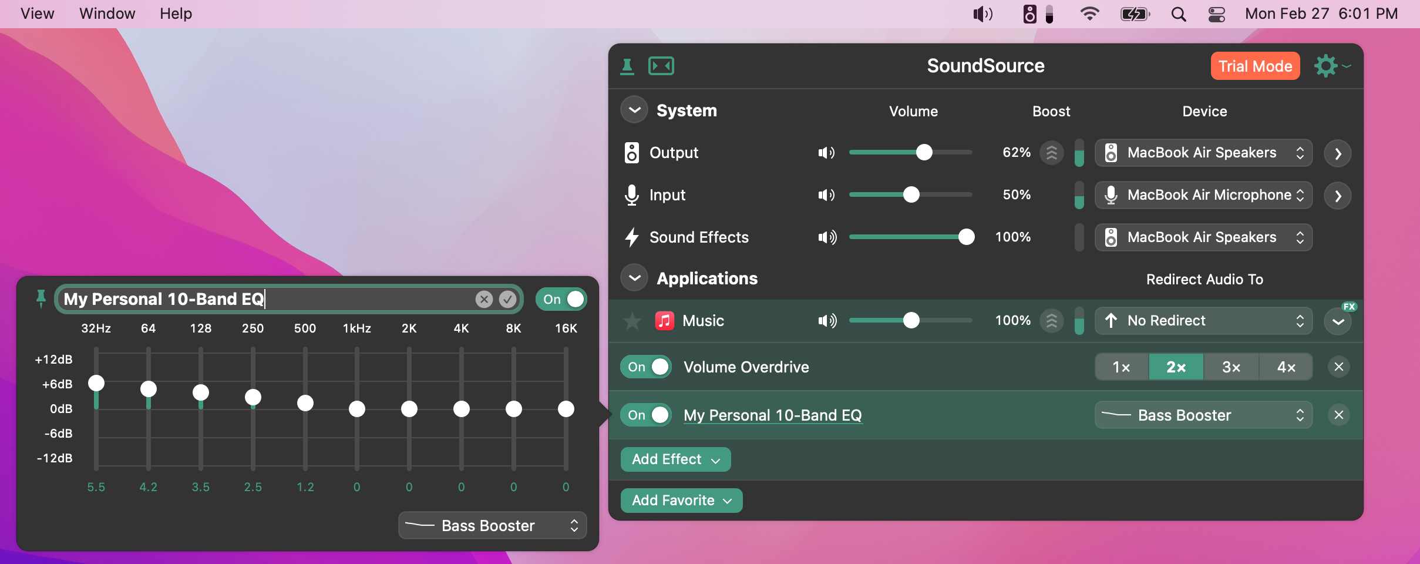Mute the Sound Effects speaker icon
The image size is (1420, 564).
click(x=827, y=237)
